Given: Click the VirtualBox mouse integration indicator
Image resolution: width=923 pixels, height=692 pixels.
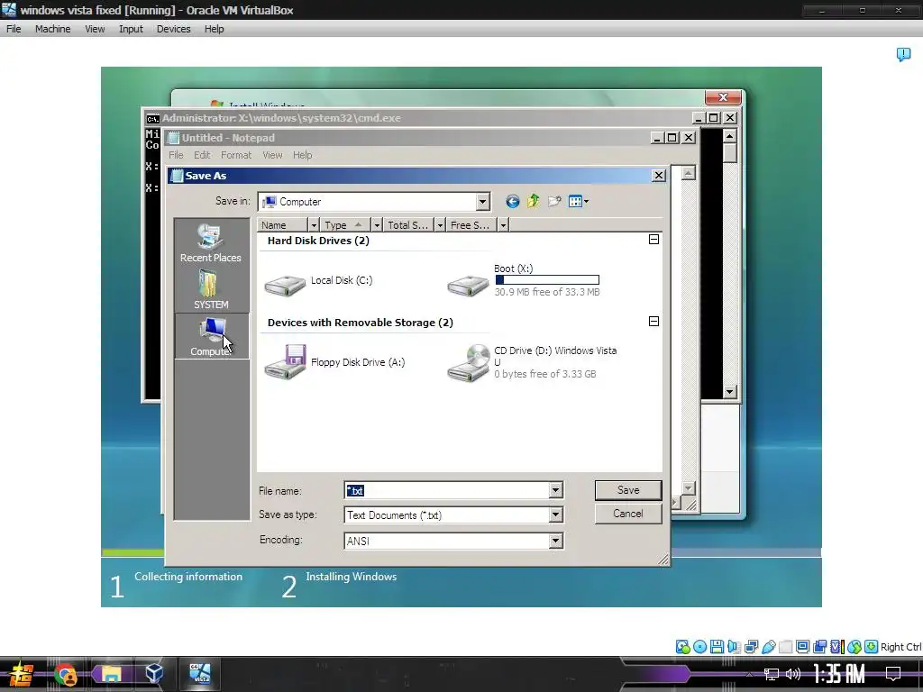Looking at the screenshot, I should 854,647.
